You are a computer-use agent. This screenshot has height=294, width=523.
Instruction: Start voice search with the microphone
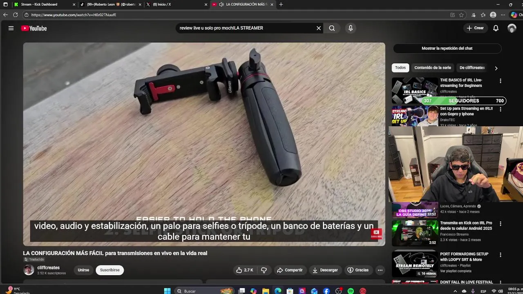click(x=351, y=28)
